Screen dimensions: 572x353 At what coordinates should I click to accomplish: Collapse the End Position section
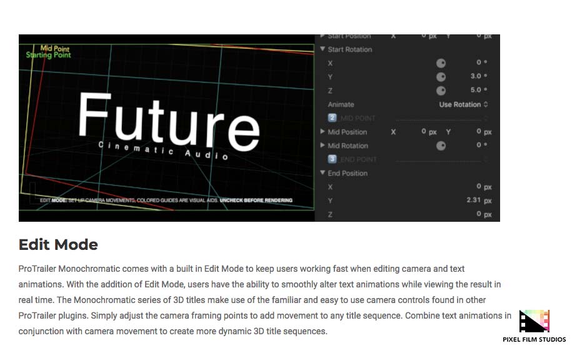click(x=323, y=172)
